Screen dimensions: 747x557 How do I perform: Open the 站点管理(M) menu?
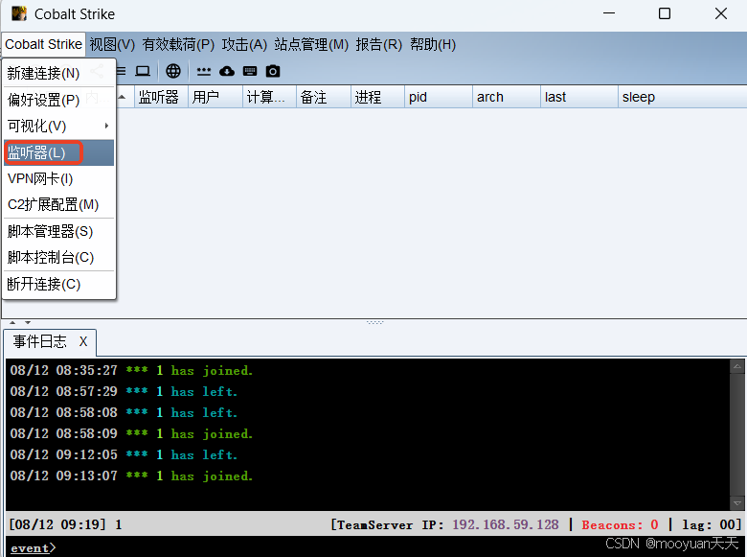tap(311, 44)
